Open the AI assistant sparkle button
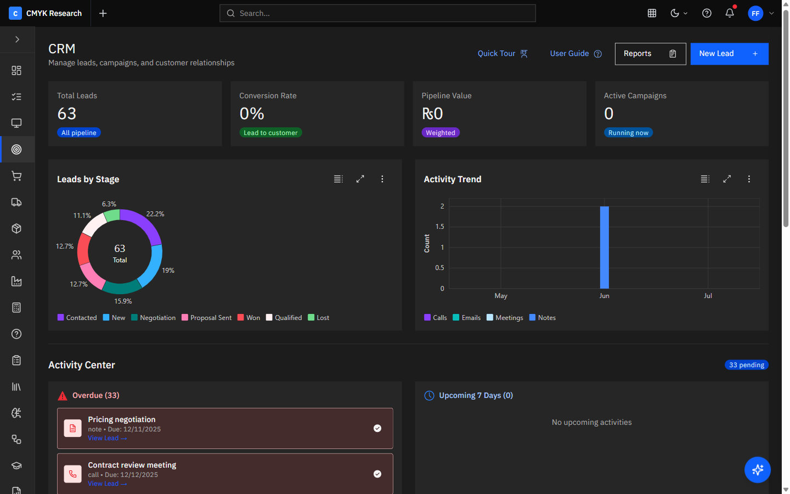The image size is (790, 494). (x=758, y=470)
